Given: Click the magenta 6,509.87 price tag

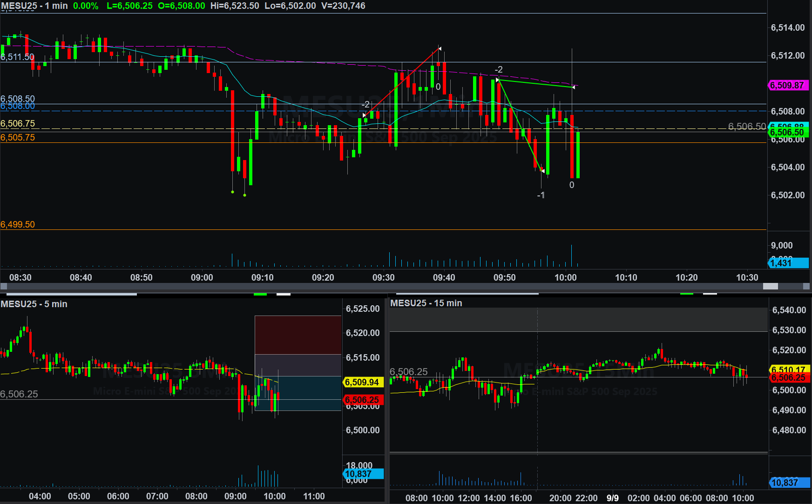Looking at the screenshot, I should point(787,85).
